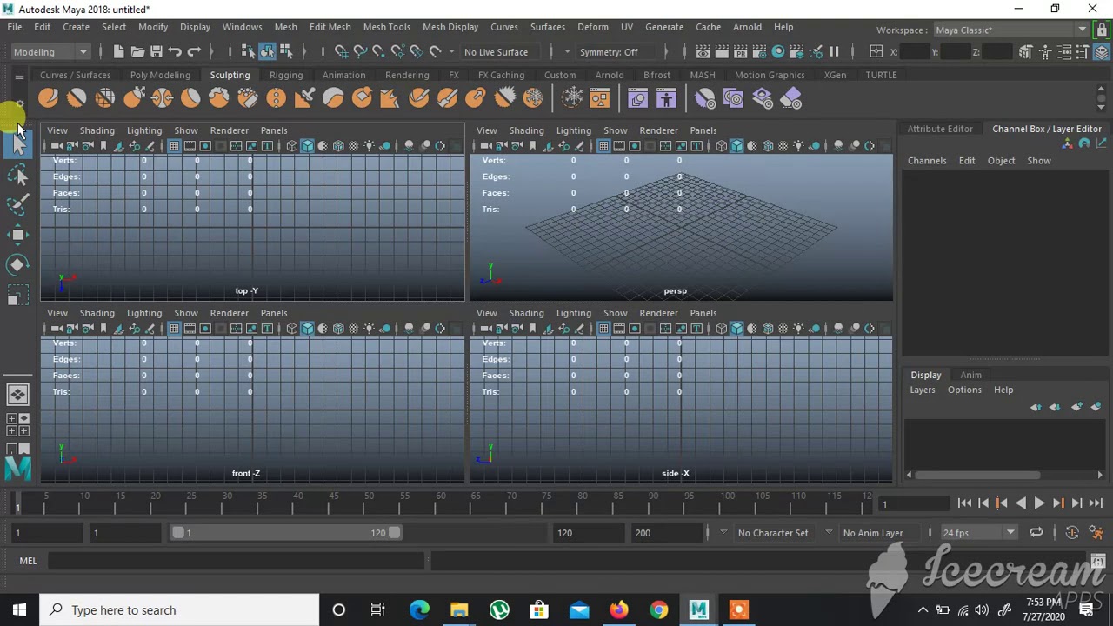Choose the Move tool in the toolbox
The height and width of the screenshot is (626, 1113).
pos(17,234)
